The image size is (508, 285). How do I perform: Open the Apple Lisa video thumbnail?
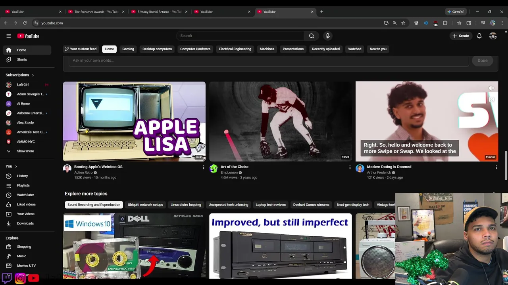point(134,121)
